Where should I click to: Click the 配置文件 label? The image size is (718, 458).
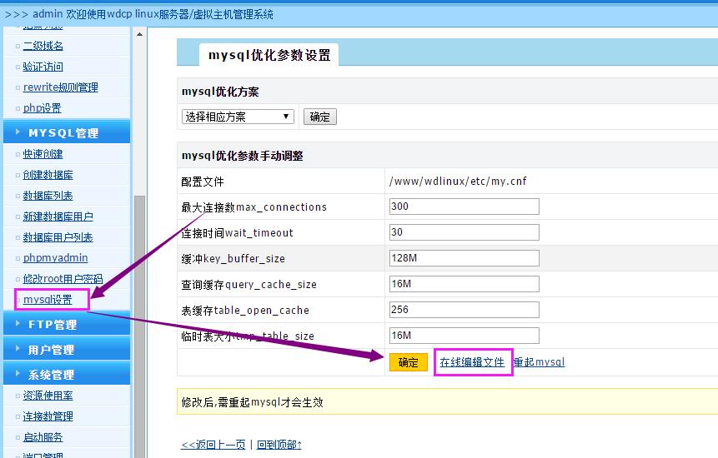pyautogui.click(x=203, y=182)
